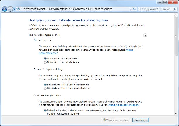Click the 'Netwerkdetectie' section heading

(x=43, y=40)
